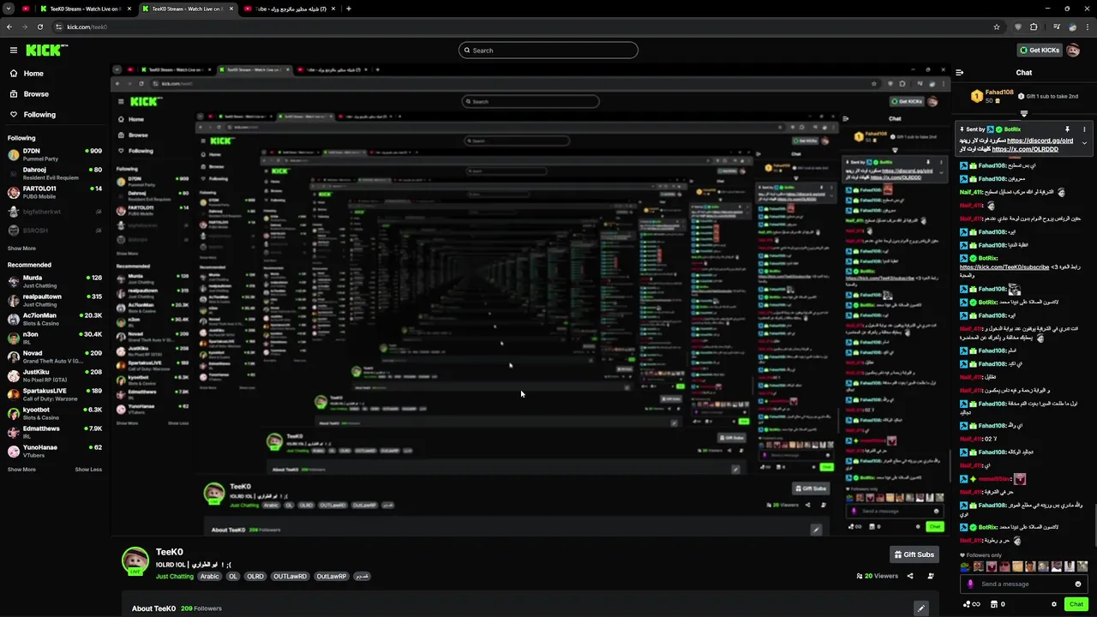Open Ac7ionMan channel in Recommended
1097x617 pixels.
coord(55,319)
